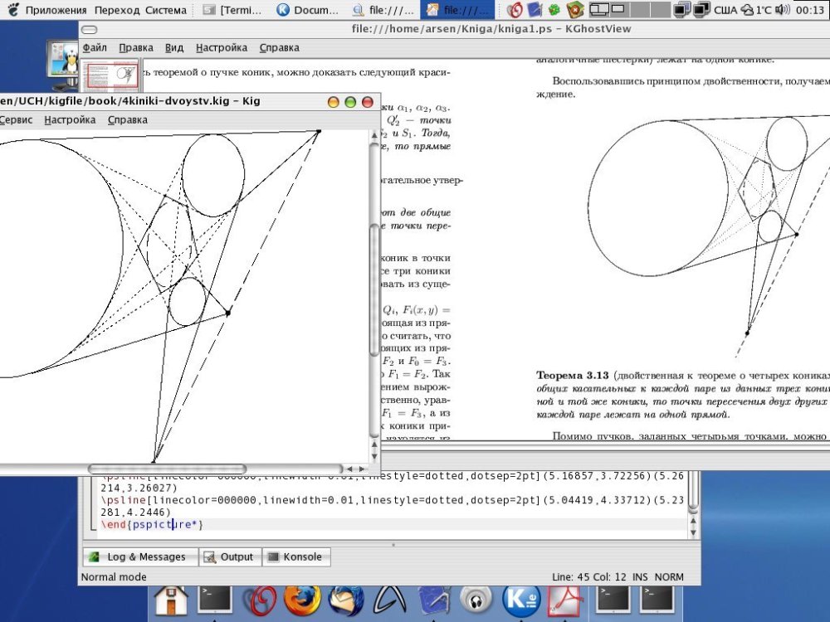830x622 pixels.
Task: Switch to the Konsole tab in Kile
Action: pos(296,557)
